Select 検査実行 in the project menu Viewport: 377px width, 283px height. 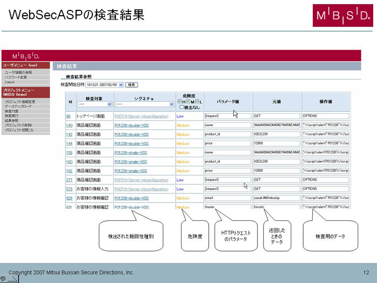point(11,116)
